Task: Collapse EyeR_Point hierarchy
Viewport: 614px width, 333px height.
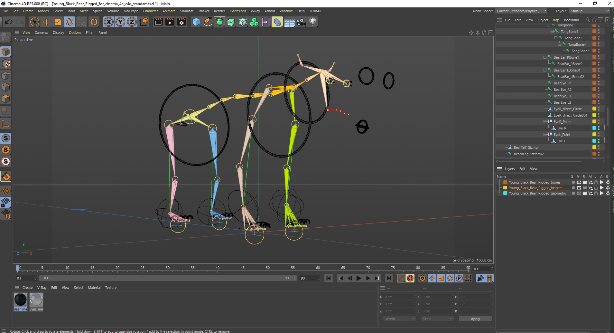Action: (x=545, y=121)
